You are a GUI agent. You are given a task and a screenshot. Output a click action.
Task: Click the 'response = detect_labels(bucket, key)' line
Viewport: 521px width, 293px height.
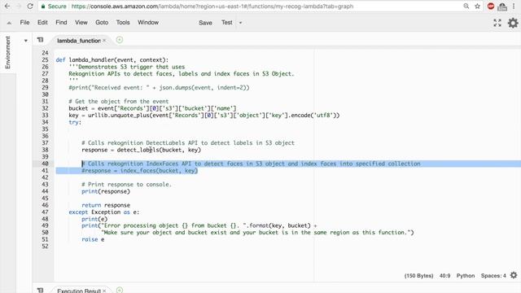point(141,150)
